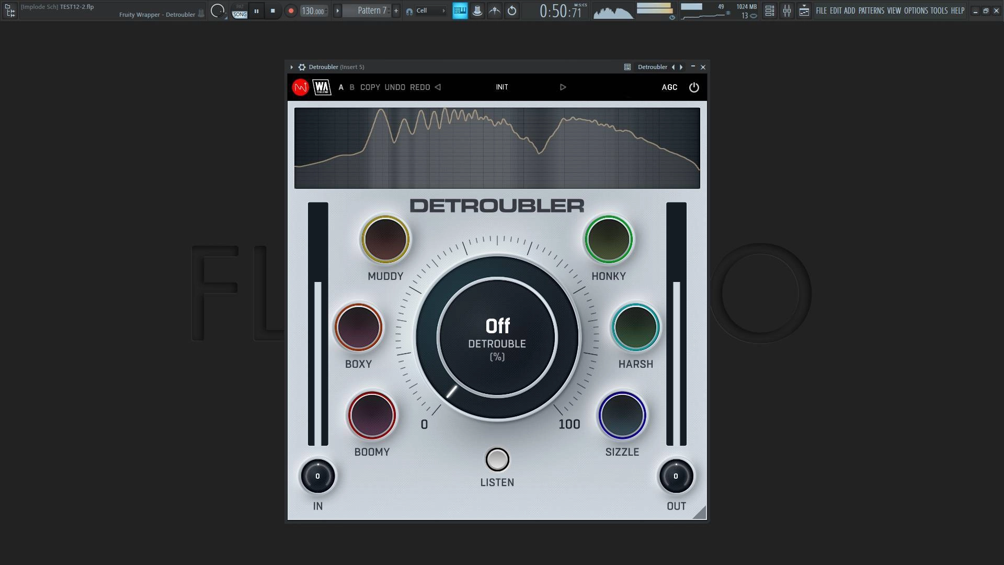
Task: Open the VIEW menu
Action: pyautogui.click(x=894, y=10)
